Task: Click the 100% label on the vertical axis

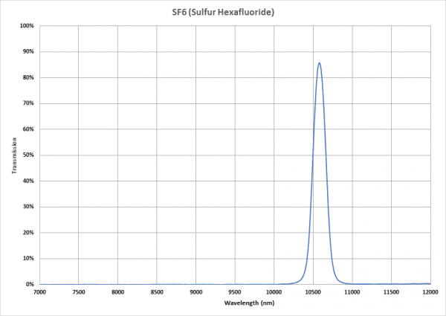Action: pyautogui.click(x=27, y=26)
